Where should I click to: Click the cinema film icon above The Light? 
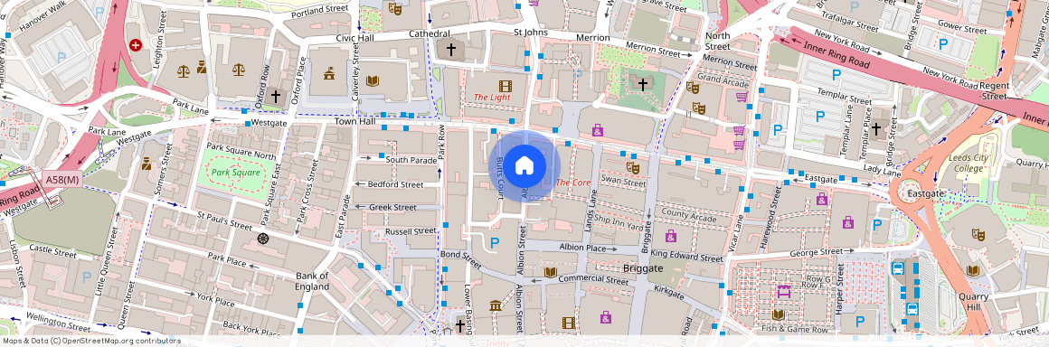click(505, 86)
